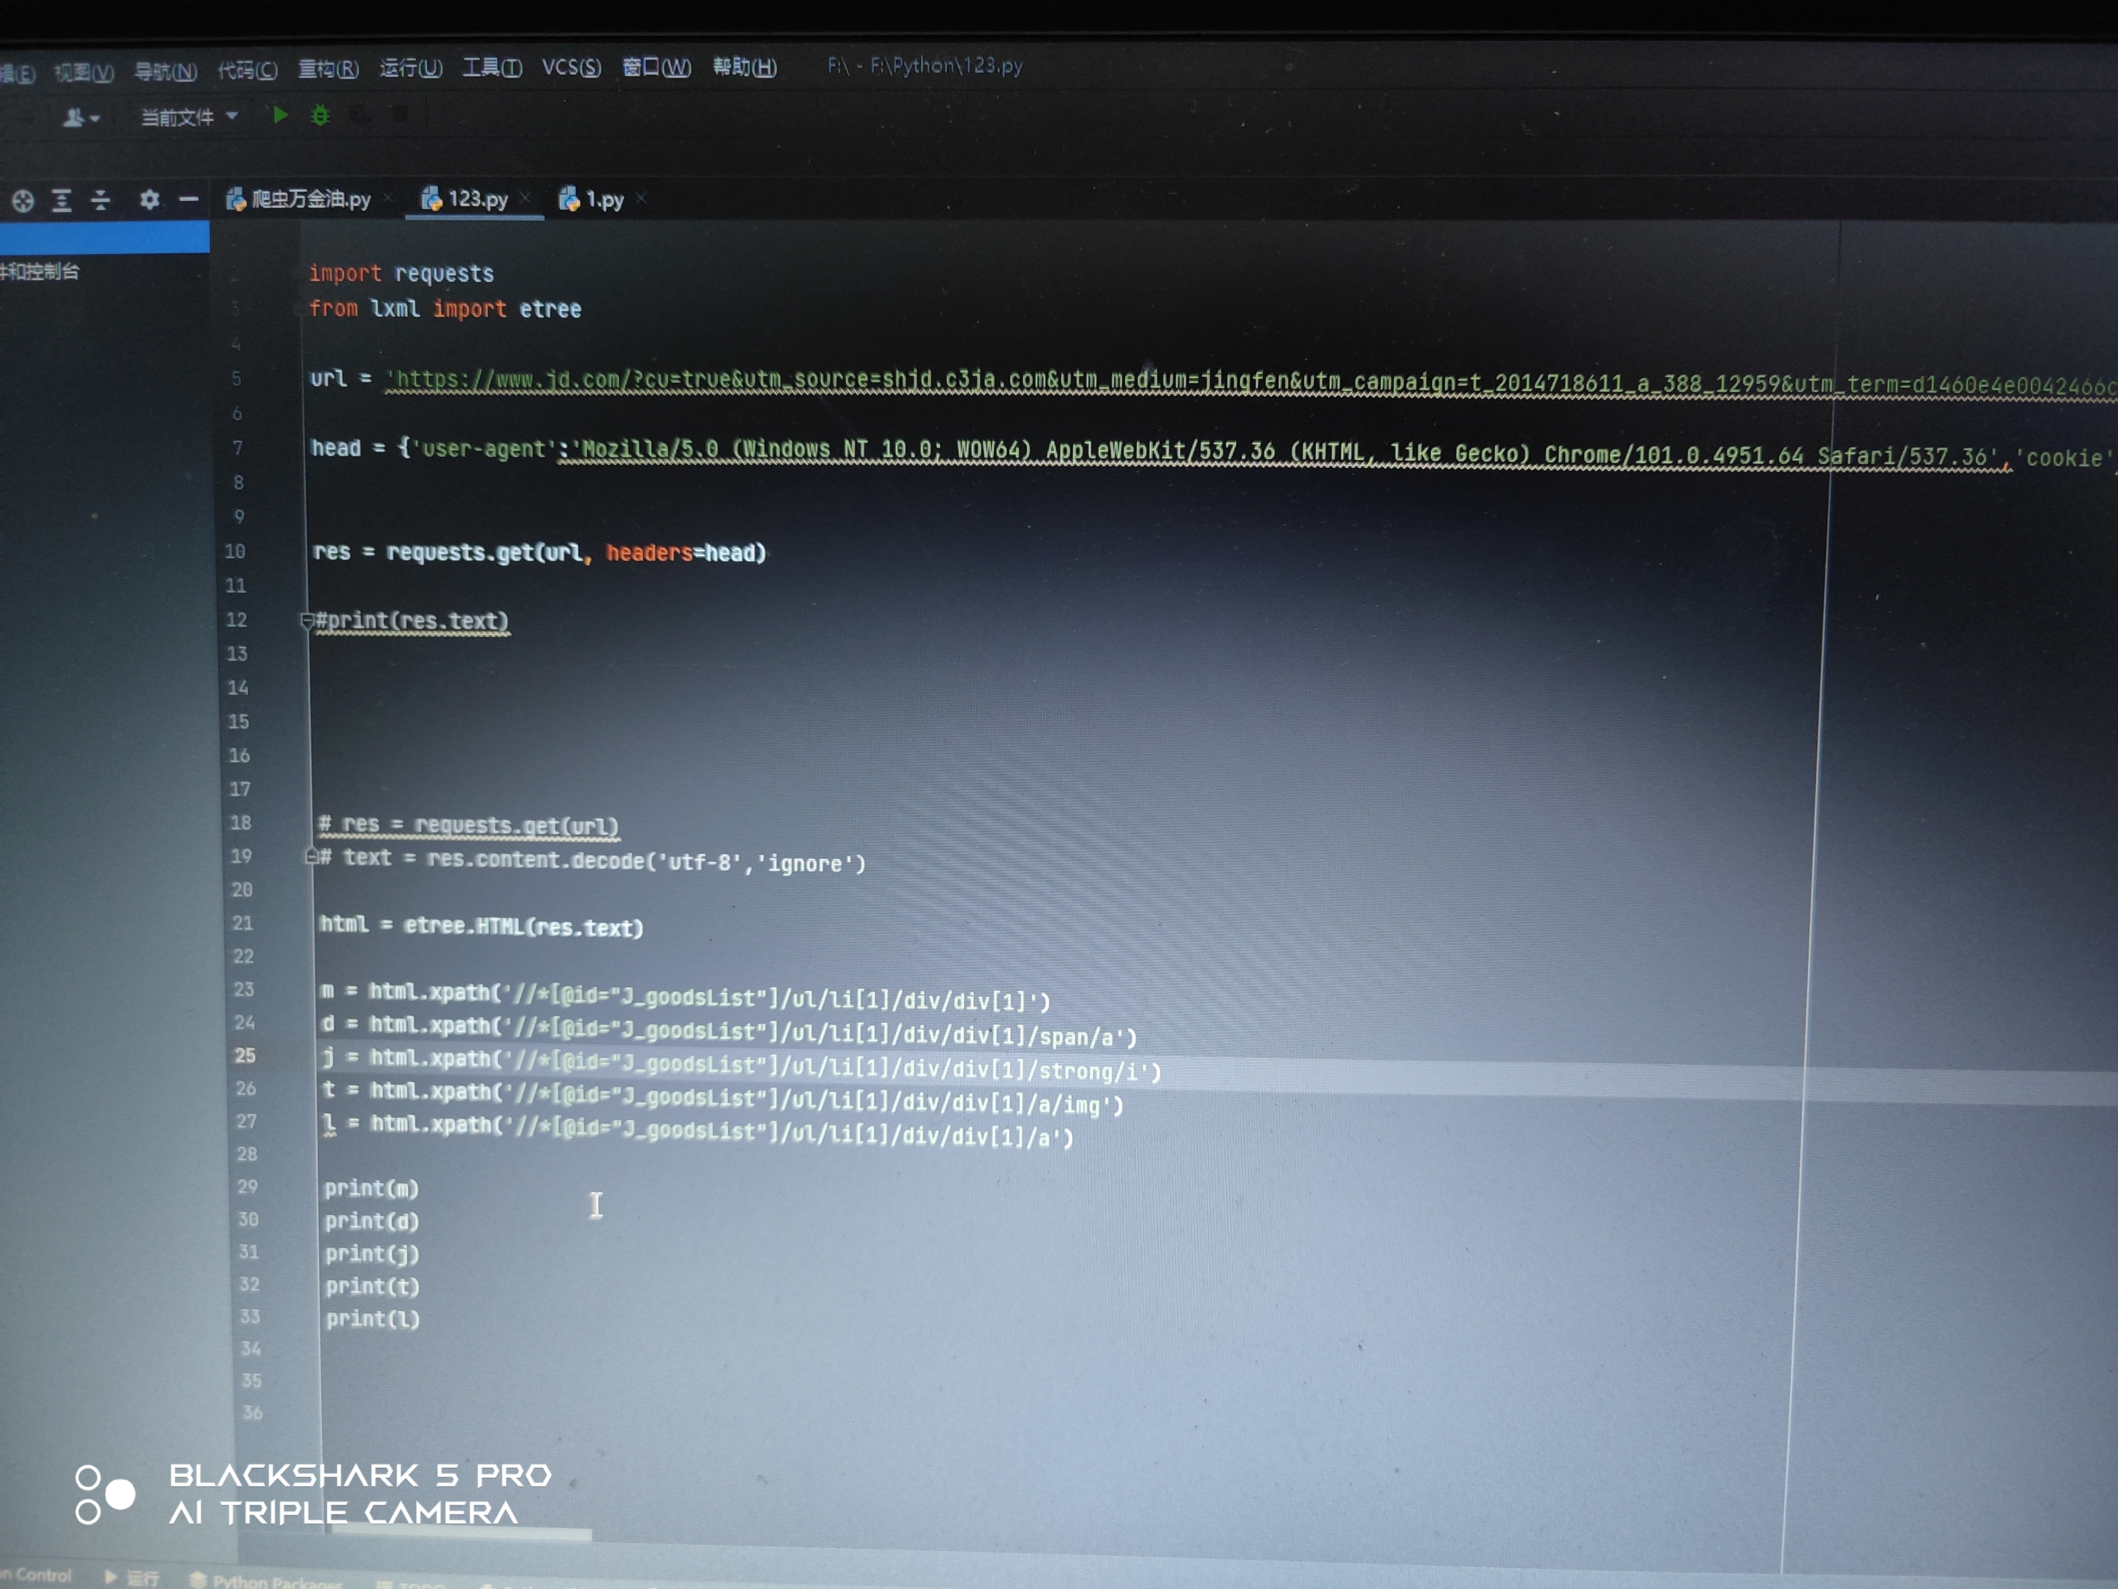Open the 当前文件 run configuration dropdown
The height and width of the screenshot is (1589, 2118).
189,117
